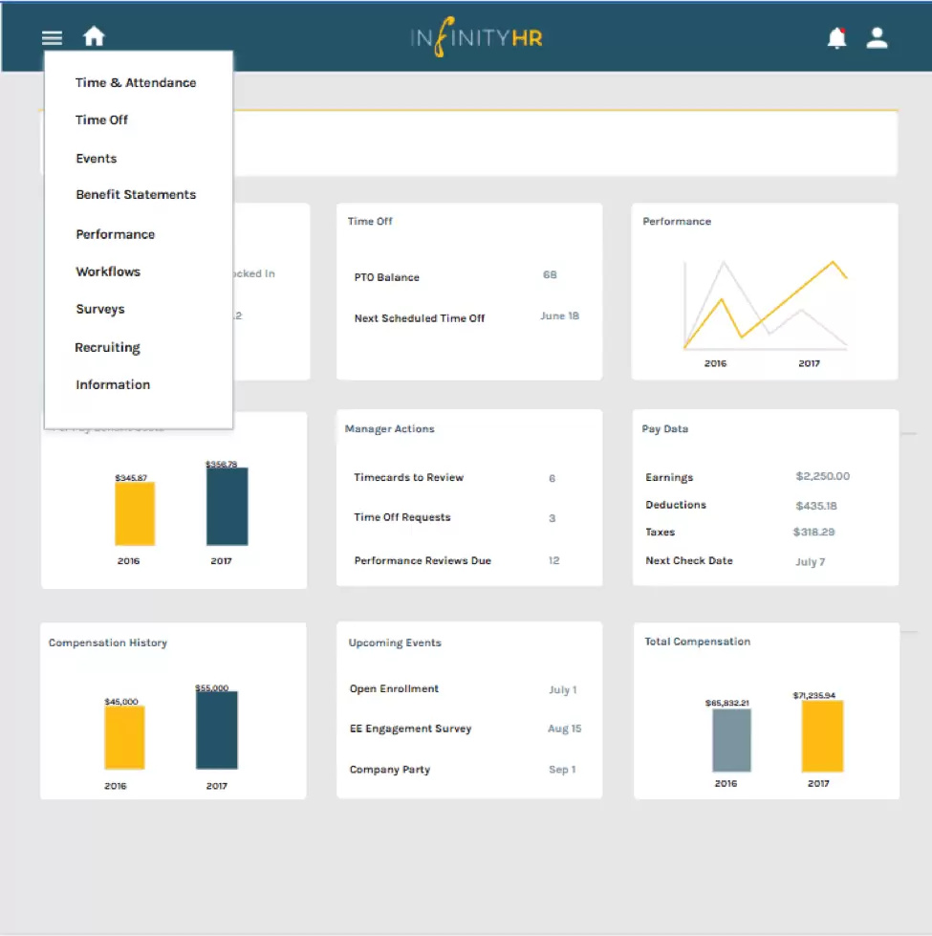Open the notifications bell
This screenshot has height=936, width=932.
coord(836,38)
